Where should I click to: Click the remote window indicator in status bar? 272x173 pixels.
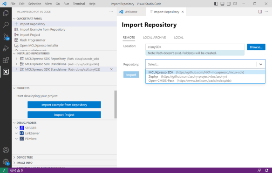coord(4,170)
